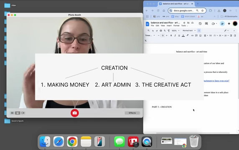Switch Photo Booth to movie clip mode
The width and height of the screenshot is (239, 150).
tap(23, 113)
